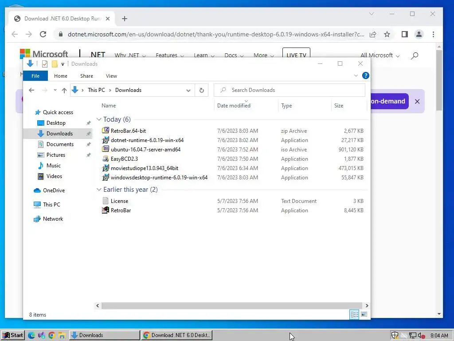Screen dimensions: 454x341
Task: Expand the Features dropdown on Microsoft page
Action: click(x=170, y=56)
